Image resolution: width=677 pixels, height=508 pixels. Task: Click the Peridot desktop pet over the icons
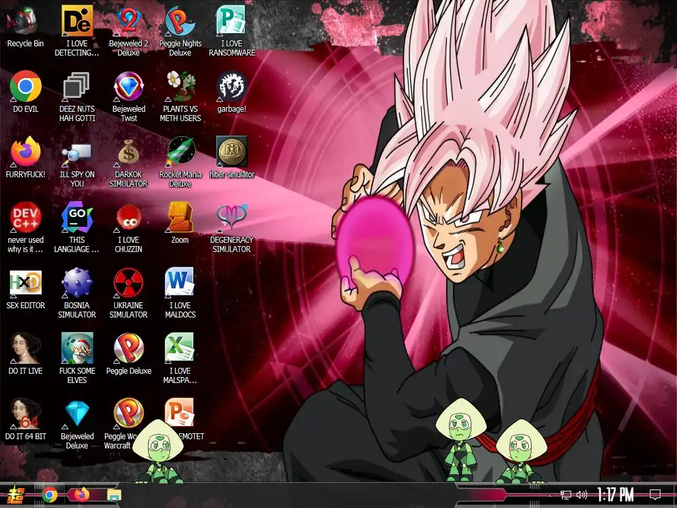pyautogui.click(x=157, y=451)
